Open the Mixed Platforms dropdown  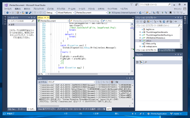[x=73, y=12]
